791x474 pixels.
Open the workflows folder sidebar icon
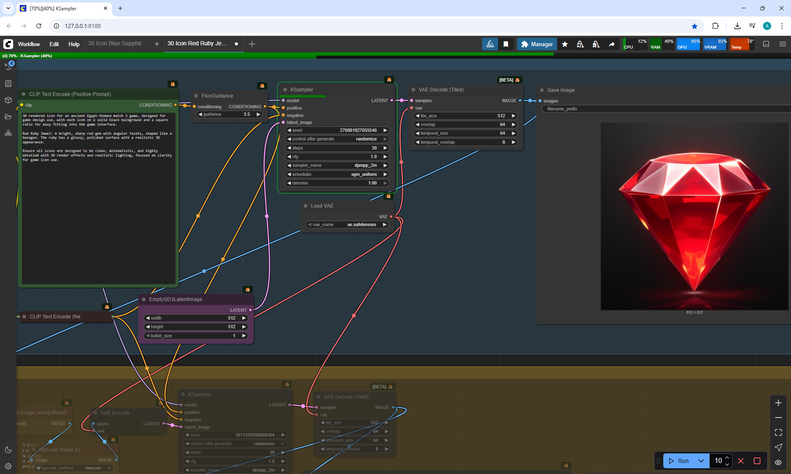click(x=8, y=117)
